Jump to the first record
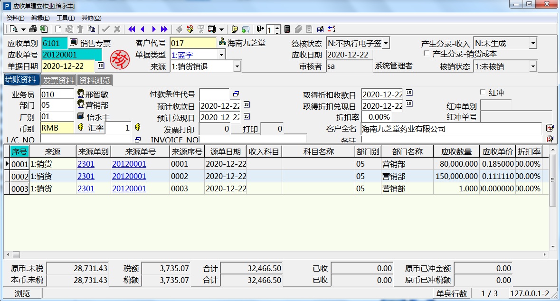 coord(132,29)
